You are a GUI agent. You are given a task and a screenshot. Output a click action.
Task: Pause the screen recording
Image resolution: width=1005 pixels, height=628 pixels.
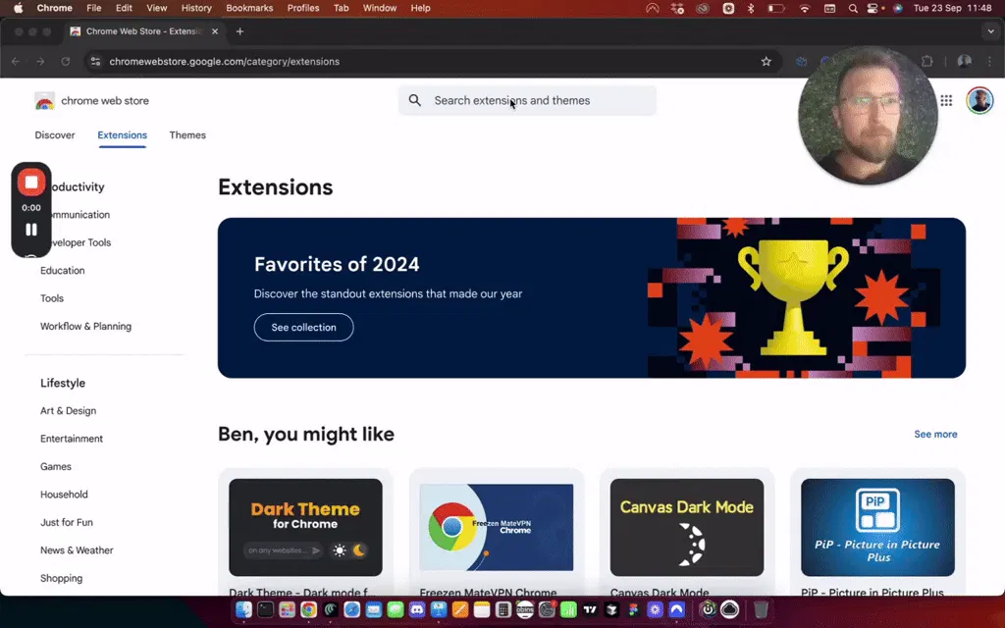(x=30, y=230)
